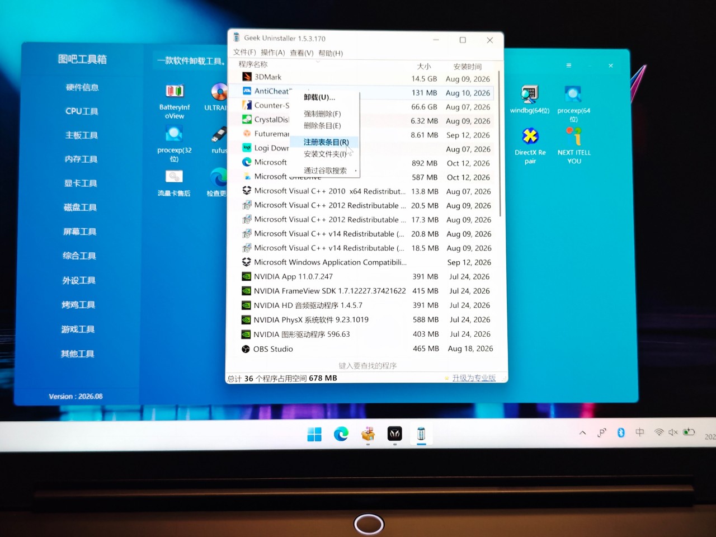Choose 注册表条目(R) in the context menu
Viewport: 716px width, 537px height.
tap(325, 142)
